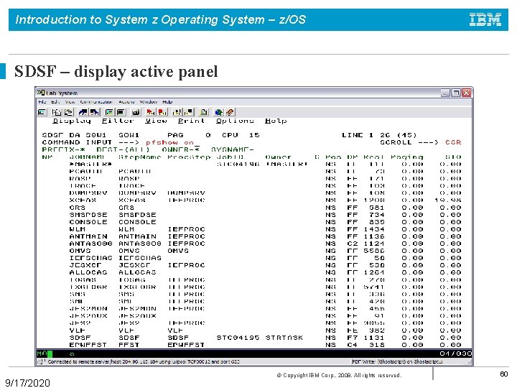Click the clipboard viewer toolbar icon

click(x=204, y=112)
